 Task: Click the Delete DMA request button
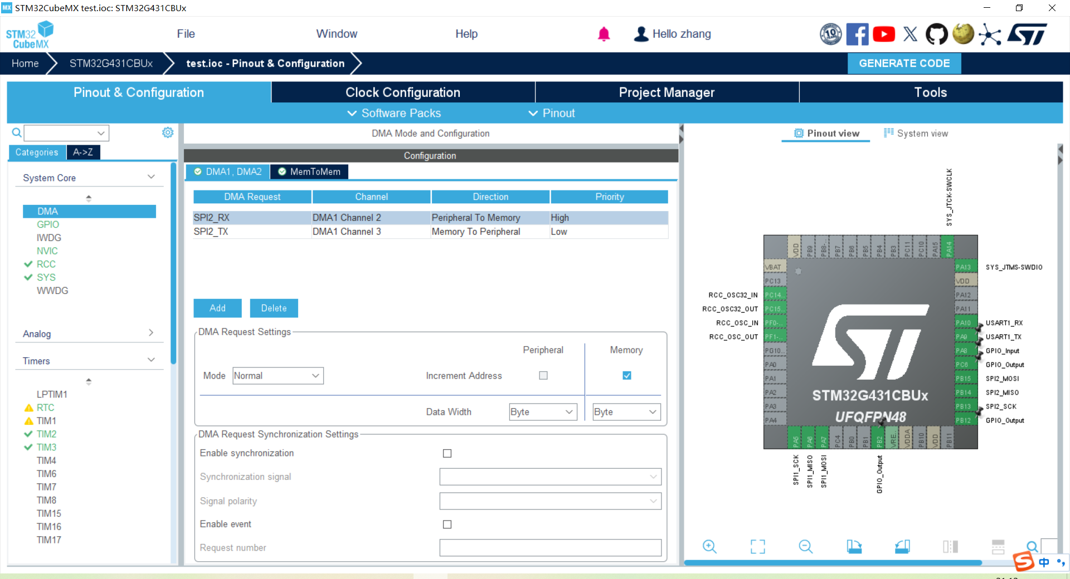tap(274, 308)
